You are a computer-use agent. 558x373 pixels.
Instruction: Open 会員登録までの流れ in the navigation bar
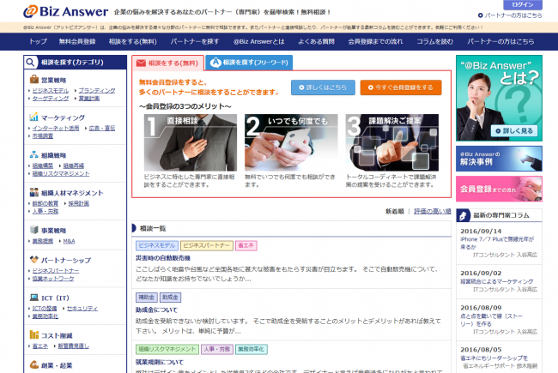(x=375, y=42)
